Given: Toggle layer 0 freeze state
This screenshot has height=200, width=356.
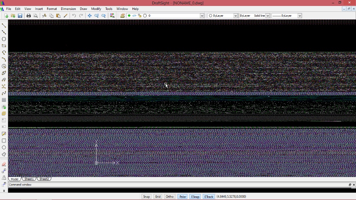Looking at the screenshot, I should (x=134, y=16).
